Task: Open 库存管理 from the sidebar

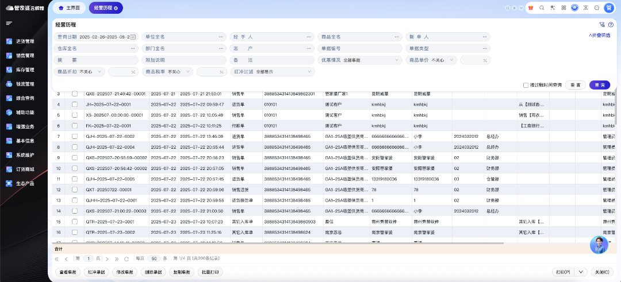Action: click(x=25, y=69)
